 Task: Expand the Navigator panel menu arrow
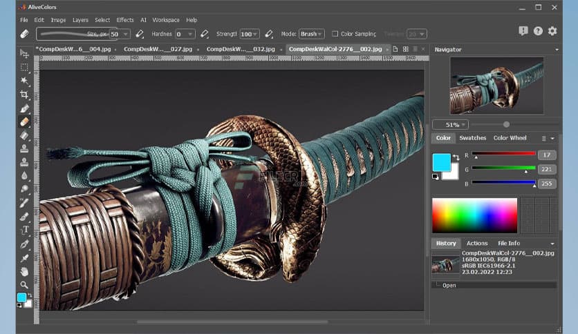[x=557, y=49]
